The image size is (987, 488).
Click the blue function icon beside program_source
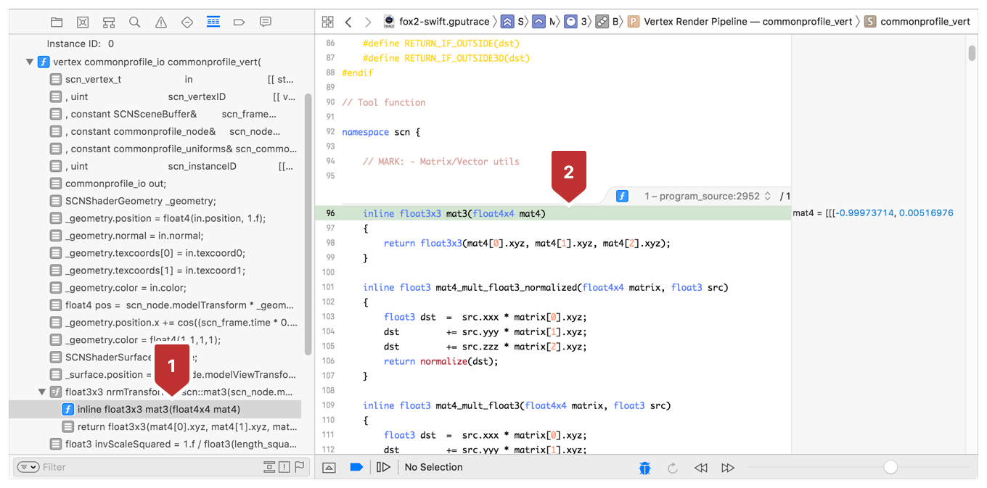(622, 196)
